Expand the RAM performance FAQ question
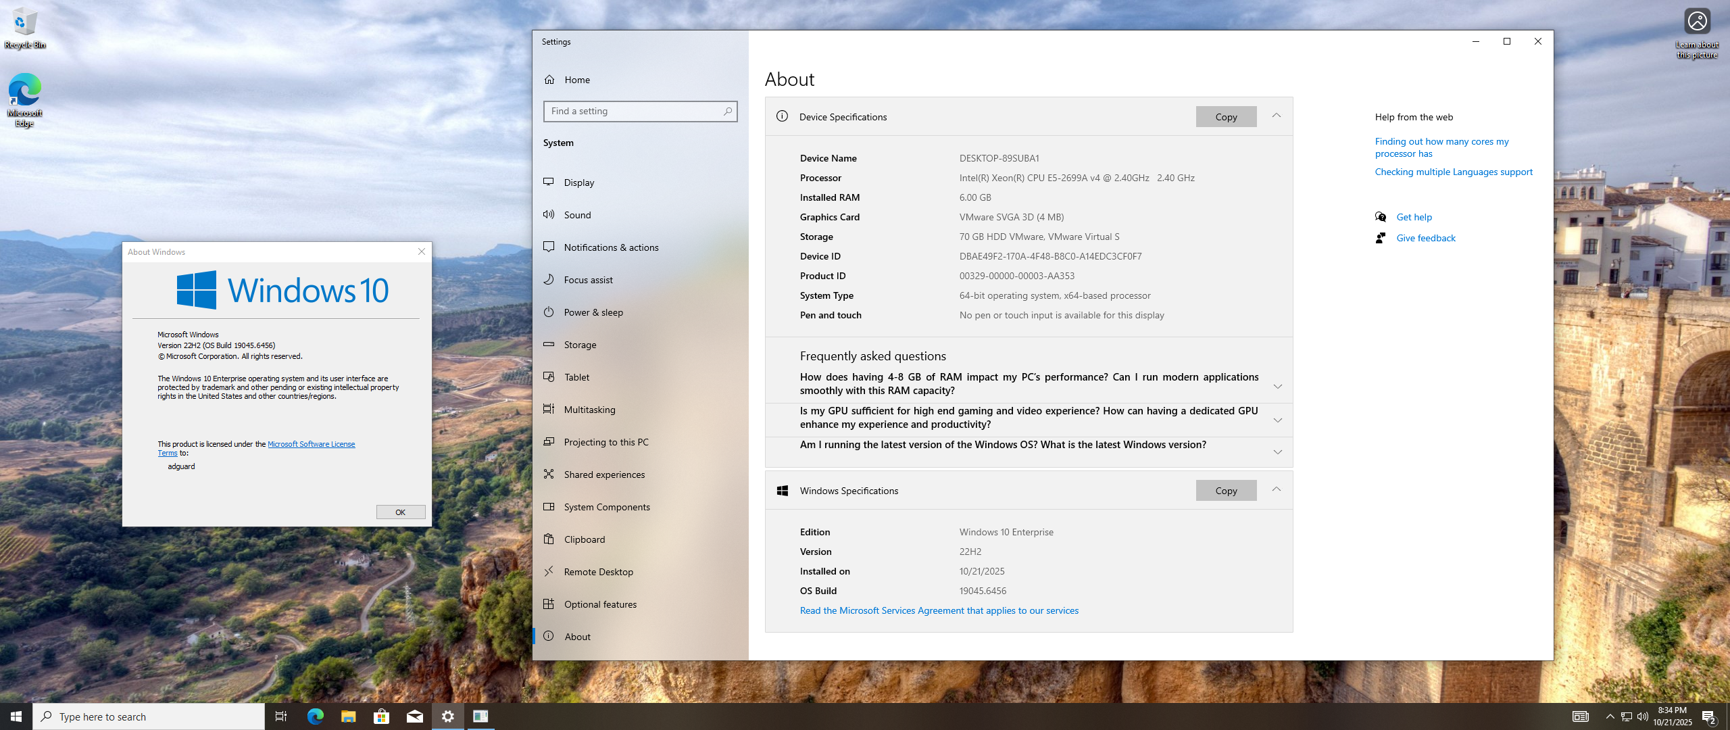 click(1277, 387)
